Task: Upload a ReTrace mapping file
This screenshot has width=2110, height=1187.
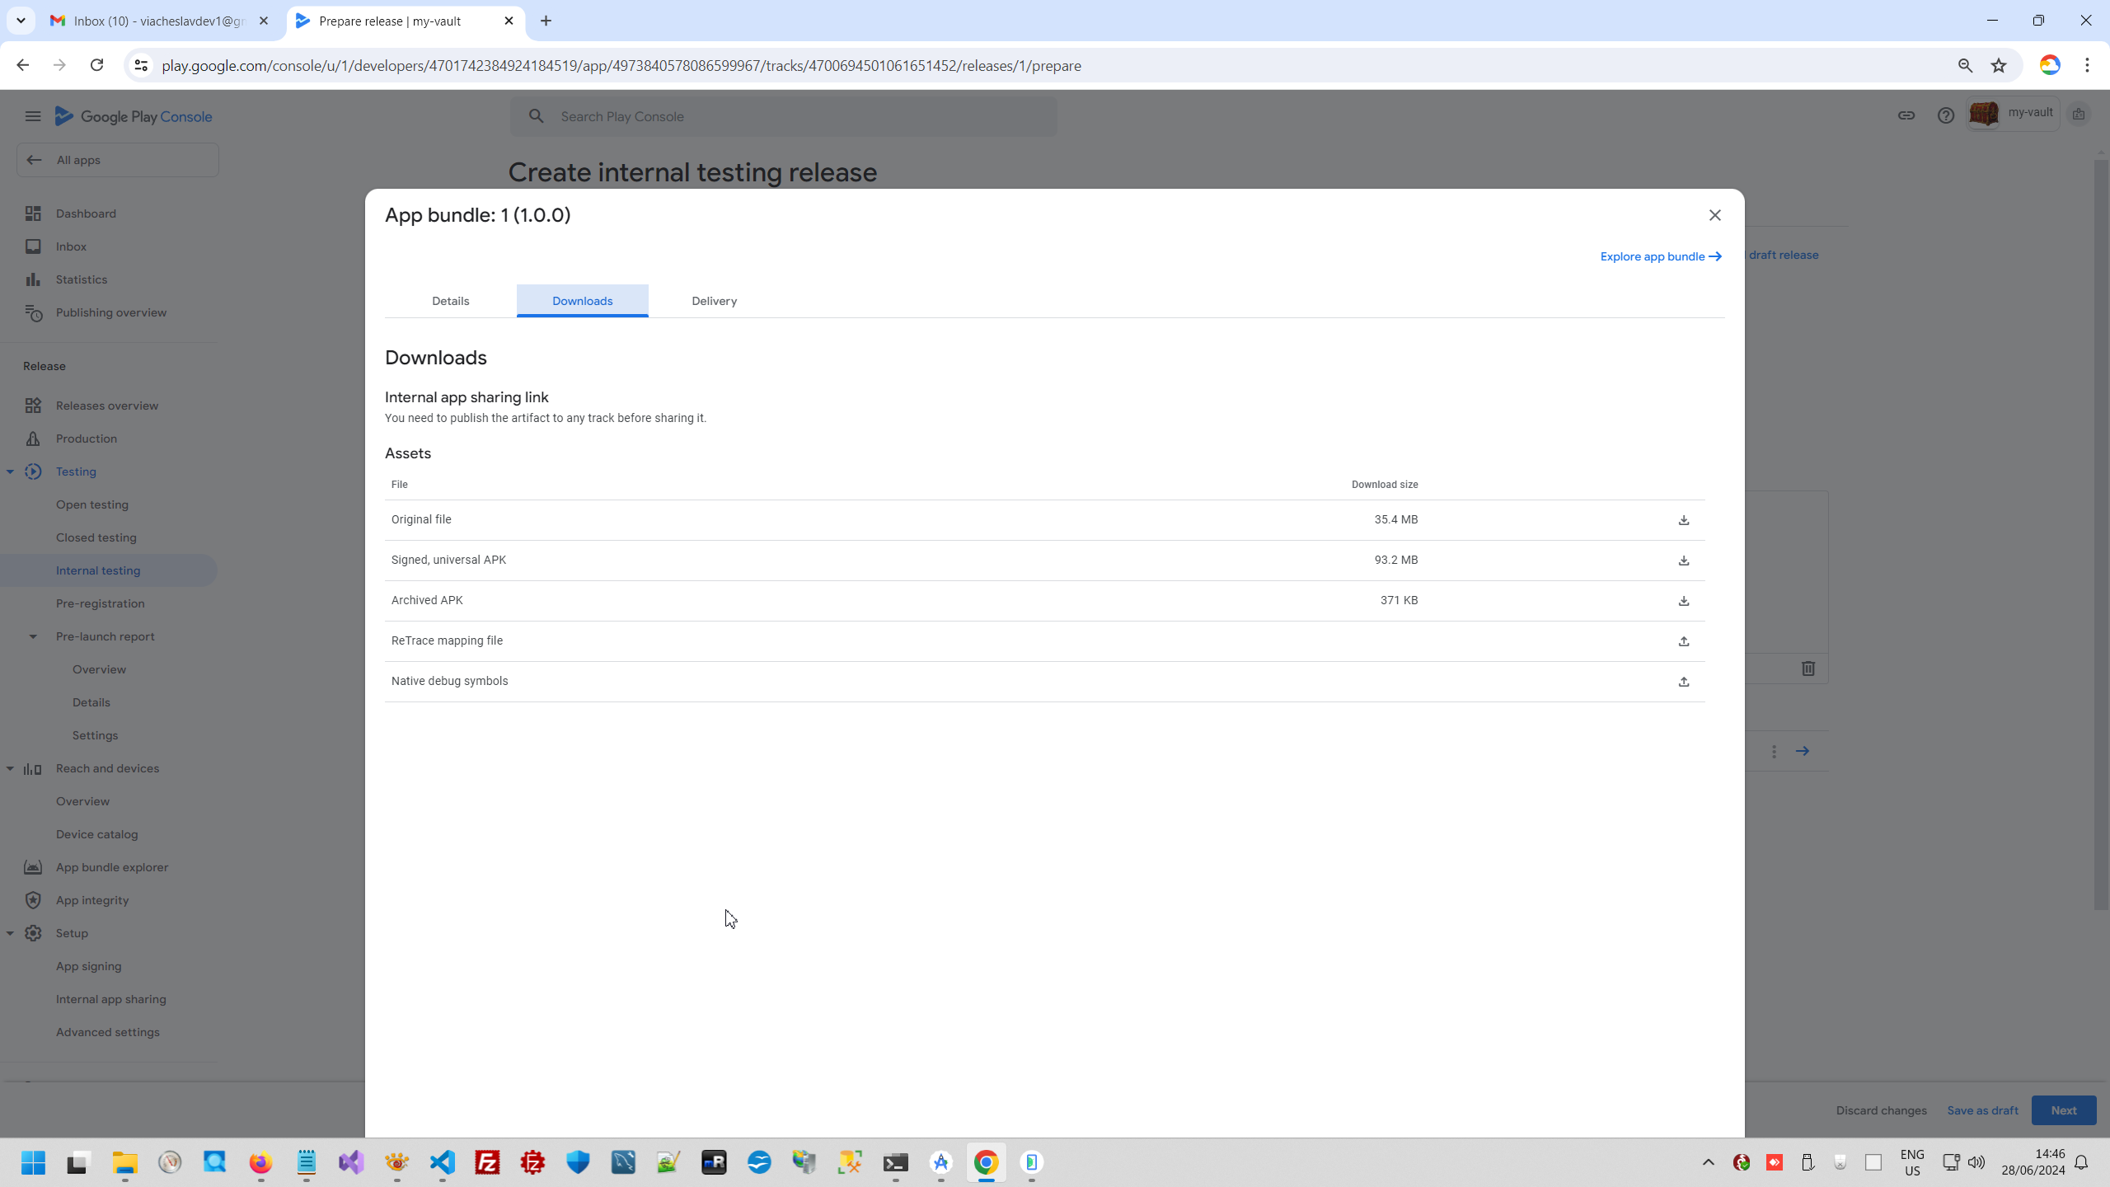Action: coord(1683,641)
